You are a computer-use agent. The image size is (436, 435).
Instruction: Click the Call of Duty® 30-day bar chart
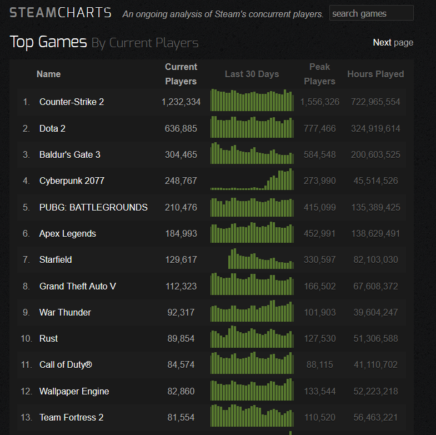pos(252,363)
